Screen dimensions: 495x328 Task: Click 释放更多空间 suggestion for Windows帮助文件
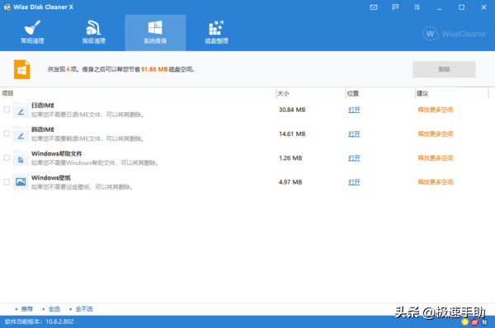(x=436, y=158)
